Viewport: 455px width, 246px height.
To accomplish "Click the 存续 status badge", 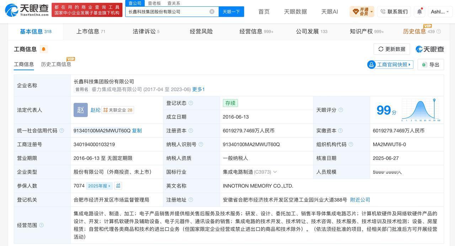I will tap(230, 103).
